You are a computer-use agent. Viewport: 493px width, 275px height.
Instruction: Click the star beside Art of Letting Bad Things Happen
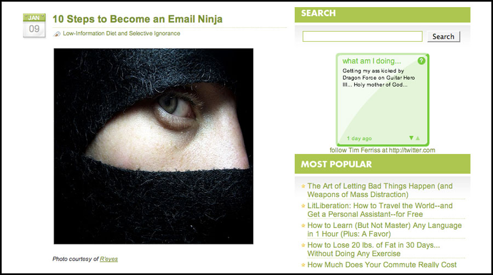pos(303,186)
